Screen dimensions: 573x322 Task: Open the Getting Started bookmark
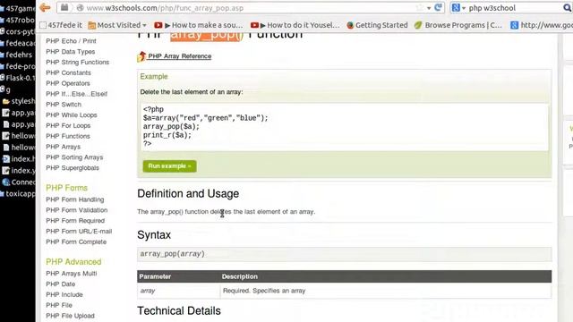pos(377,25)
